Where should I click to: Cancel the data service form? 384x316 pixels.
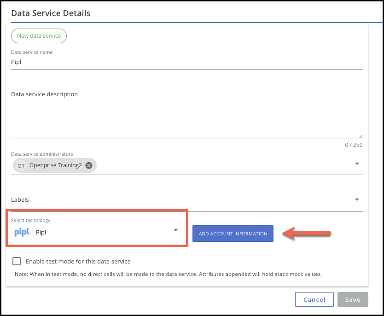pos(314,299)
